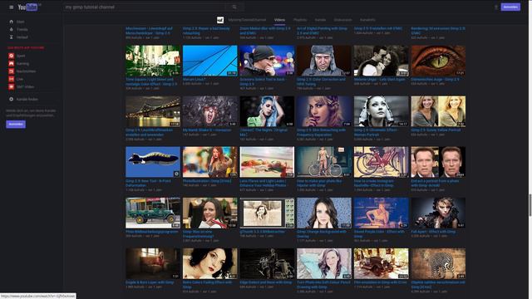Open the hamburger guide menu
This screenshot has width=532, height=299.
(x=11, y=7)
